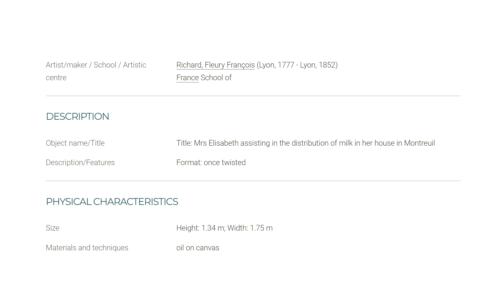Select the Artist/maker / School / Artistic label
Viewport: 492px width, 281px height.
tap(96, 65)
